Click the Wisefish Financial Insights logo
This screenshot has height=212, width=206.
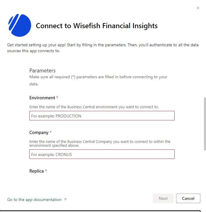tap(20, 25)
